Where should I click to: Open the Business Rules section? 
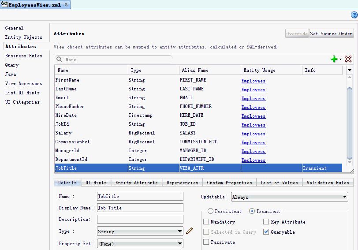click(x=23, y=56)
